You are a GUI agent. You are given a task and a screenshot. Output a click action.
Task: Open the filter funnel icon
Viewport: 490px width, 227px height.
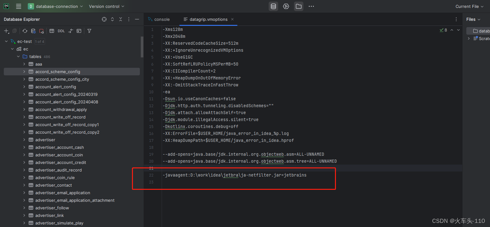pyautogui.click(x=89, y=31)
